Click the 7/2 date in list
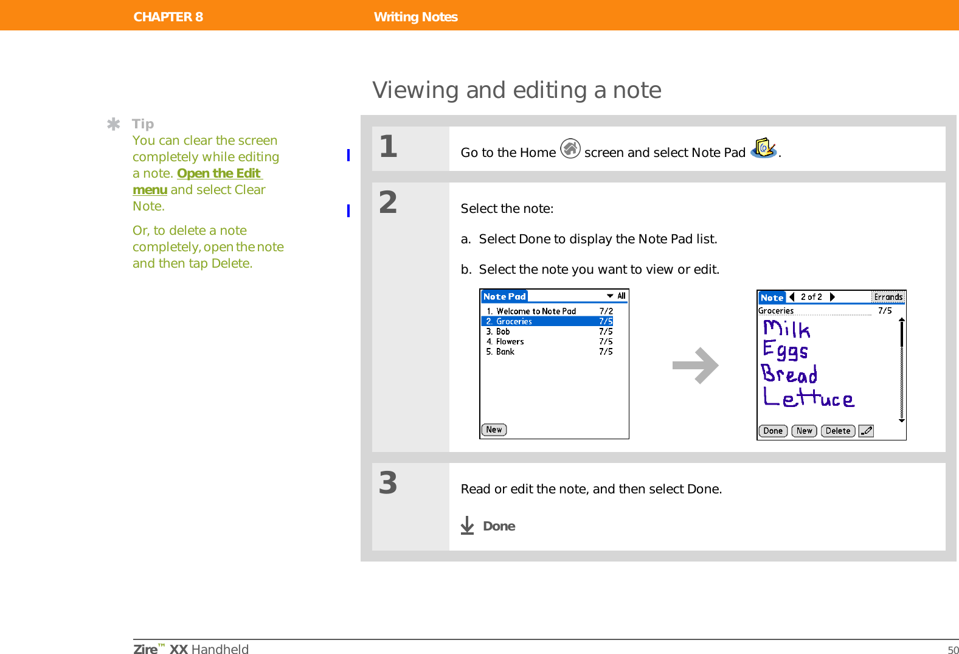Screen dimensions: 959x654 coord(606,311)
